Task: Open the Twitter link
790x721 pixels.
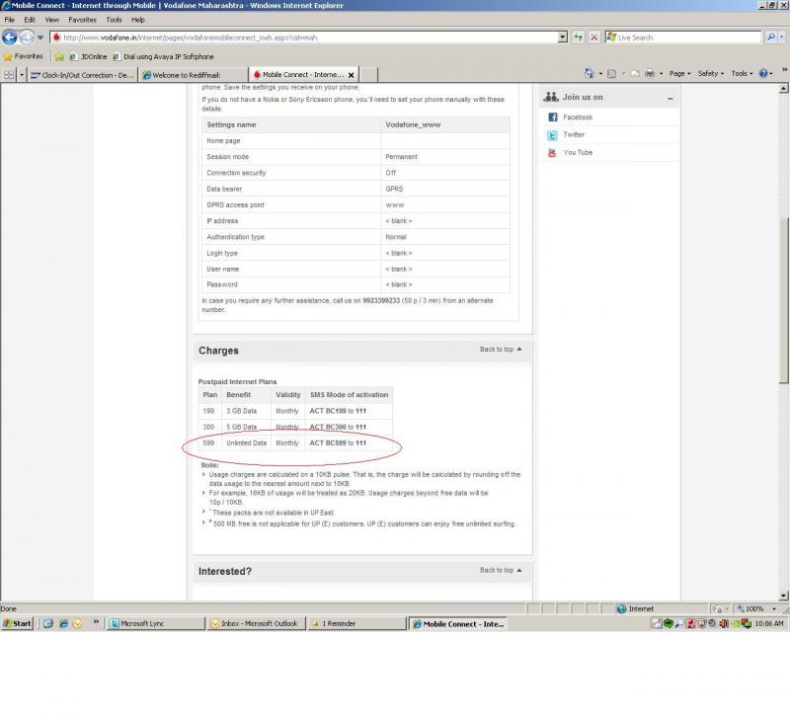Action: tap(574, 135)
